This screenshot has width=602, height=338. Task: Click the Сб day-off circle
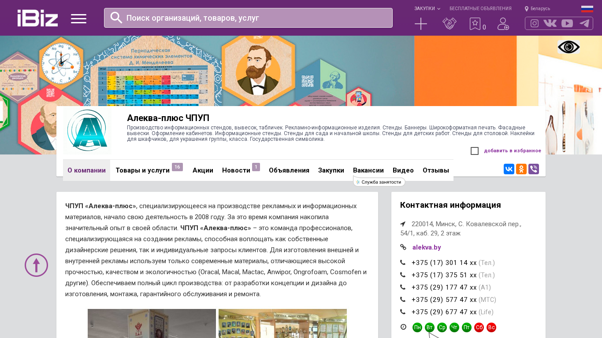pyautogui.click(x=479, y=327)
